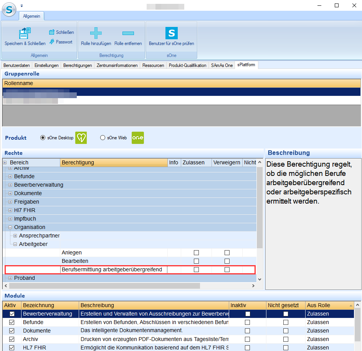Expand the Ansprechpartner tree node

pyautogui.click(x=15, y=236)
